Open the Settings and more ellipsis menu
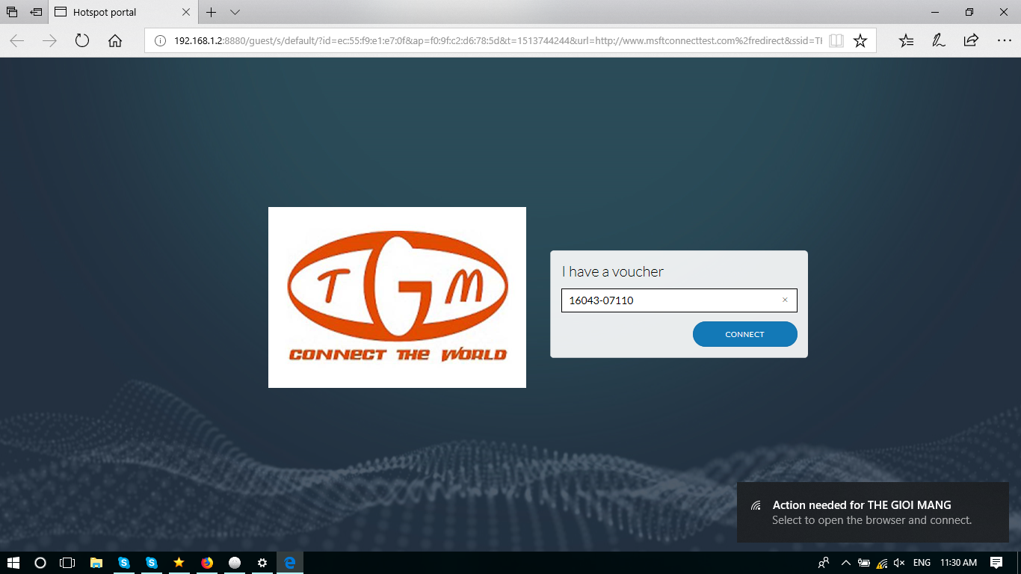Viewport: 1021px width, 574px height. tap(1004, 40)
